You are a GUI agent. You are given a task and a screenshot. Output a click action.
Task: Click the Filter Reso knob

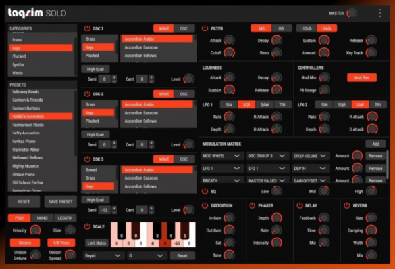coord(276,52)
